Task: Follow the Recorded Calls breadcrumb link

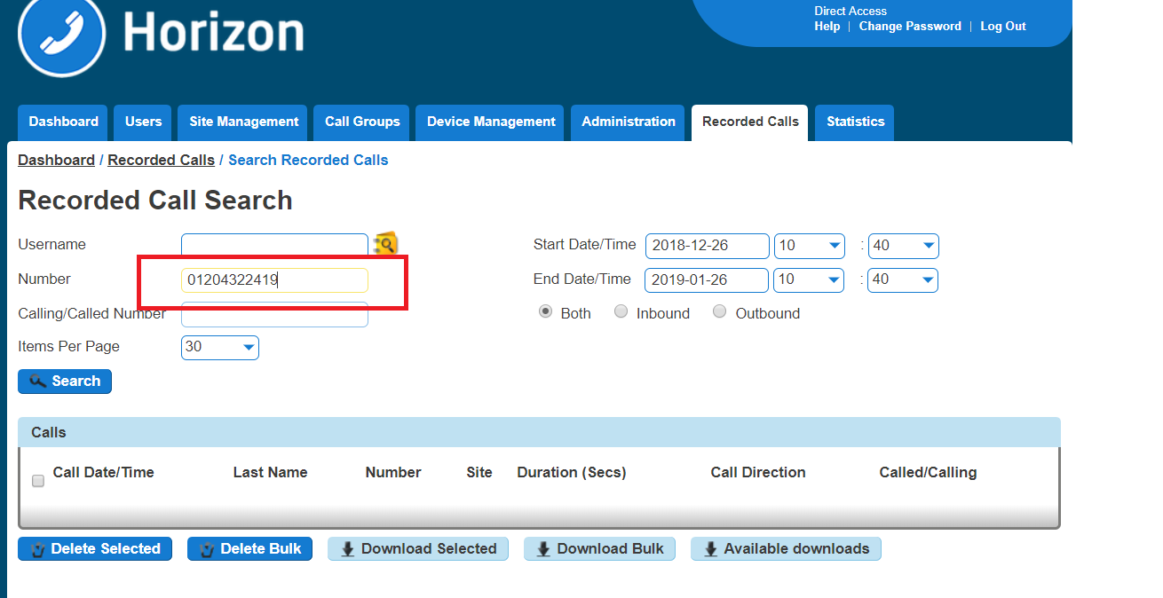Action: click(x=161, y=161)
